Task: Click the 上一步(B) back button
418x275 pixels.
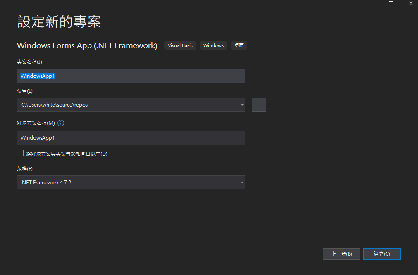Action: (x=342, y=254)
